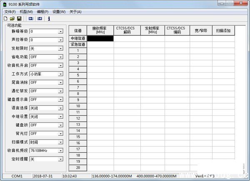Open the 扫描模式 dropdown
Screen dimensions: 250x181
60,142
